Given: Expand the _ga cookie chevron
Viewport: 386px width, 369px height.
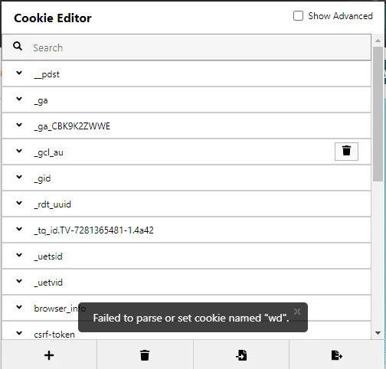Looking at the screenshot, I should point(19,99).
